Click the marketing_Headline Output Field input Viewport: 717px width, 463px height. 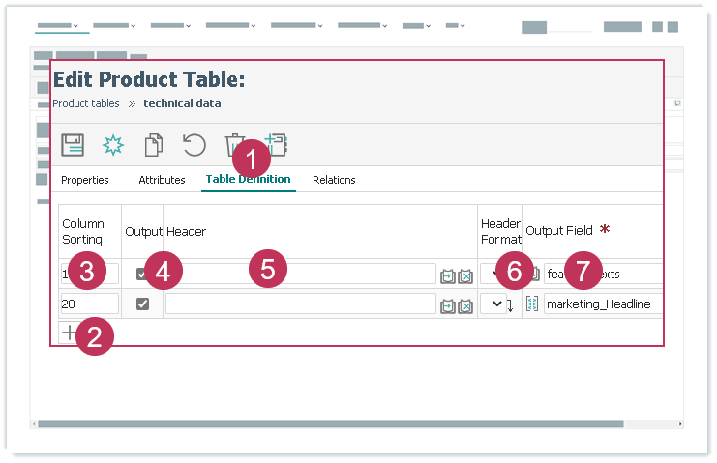click(602, 304)
